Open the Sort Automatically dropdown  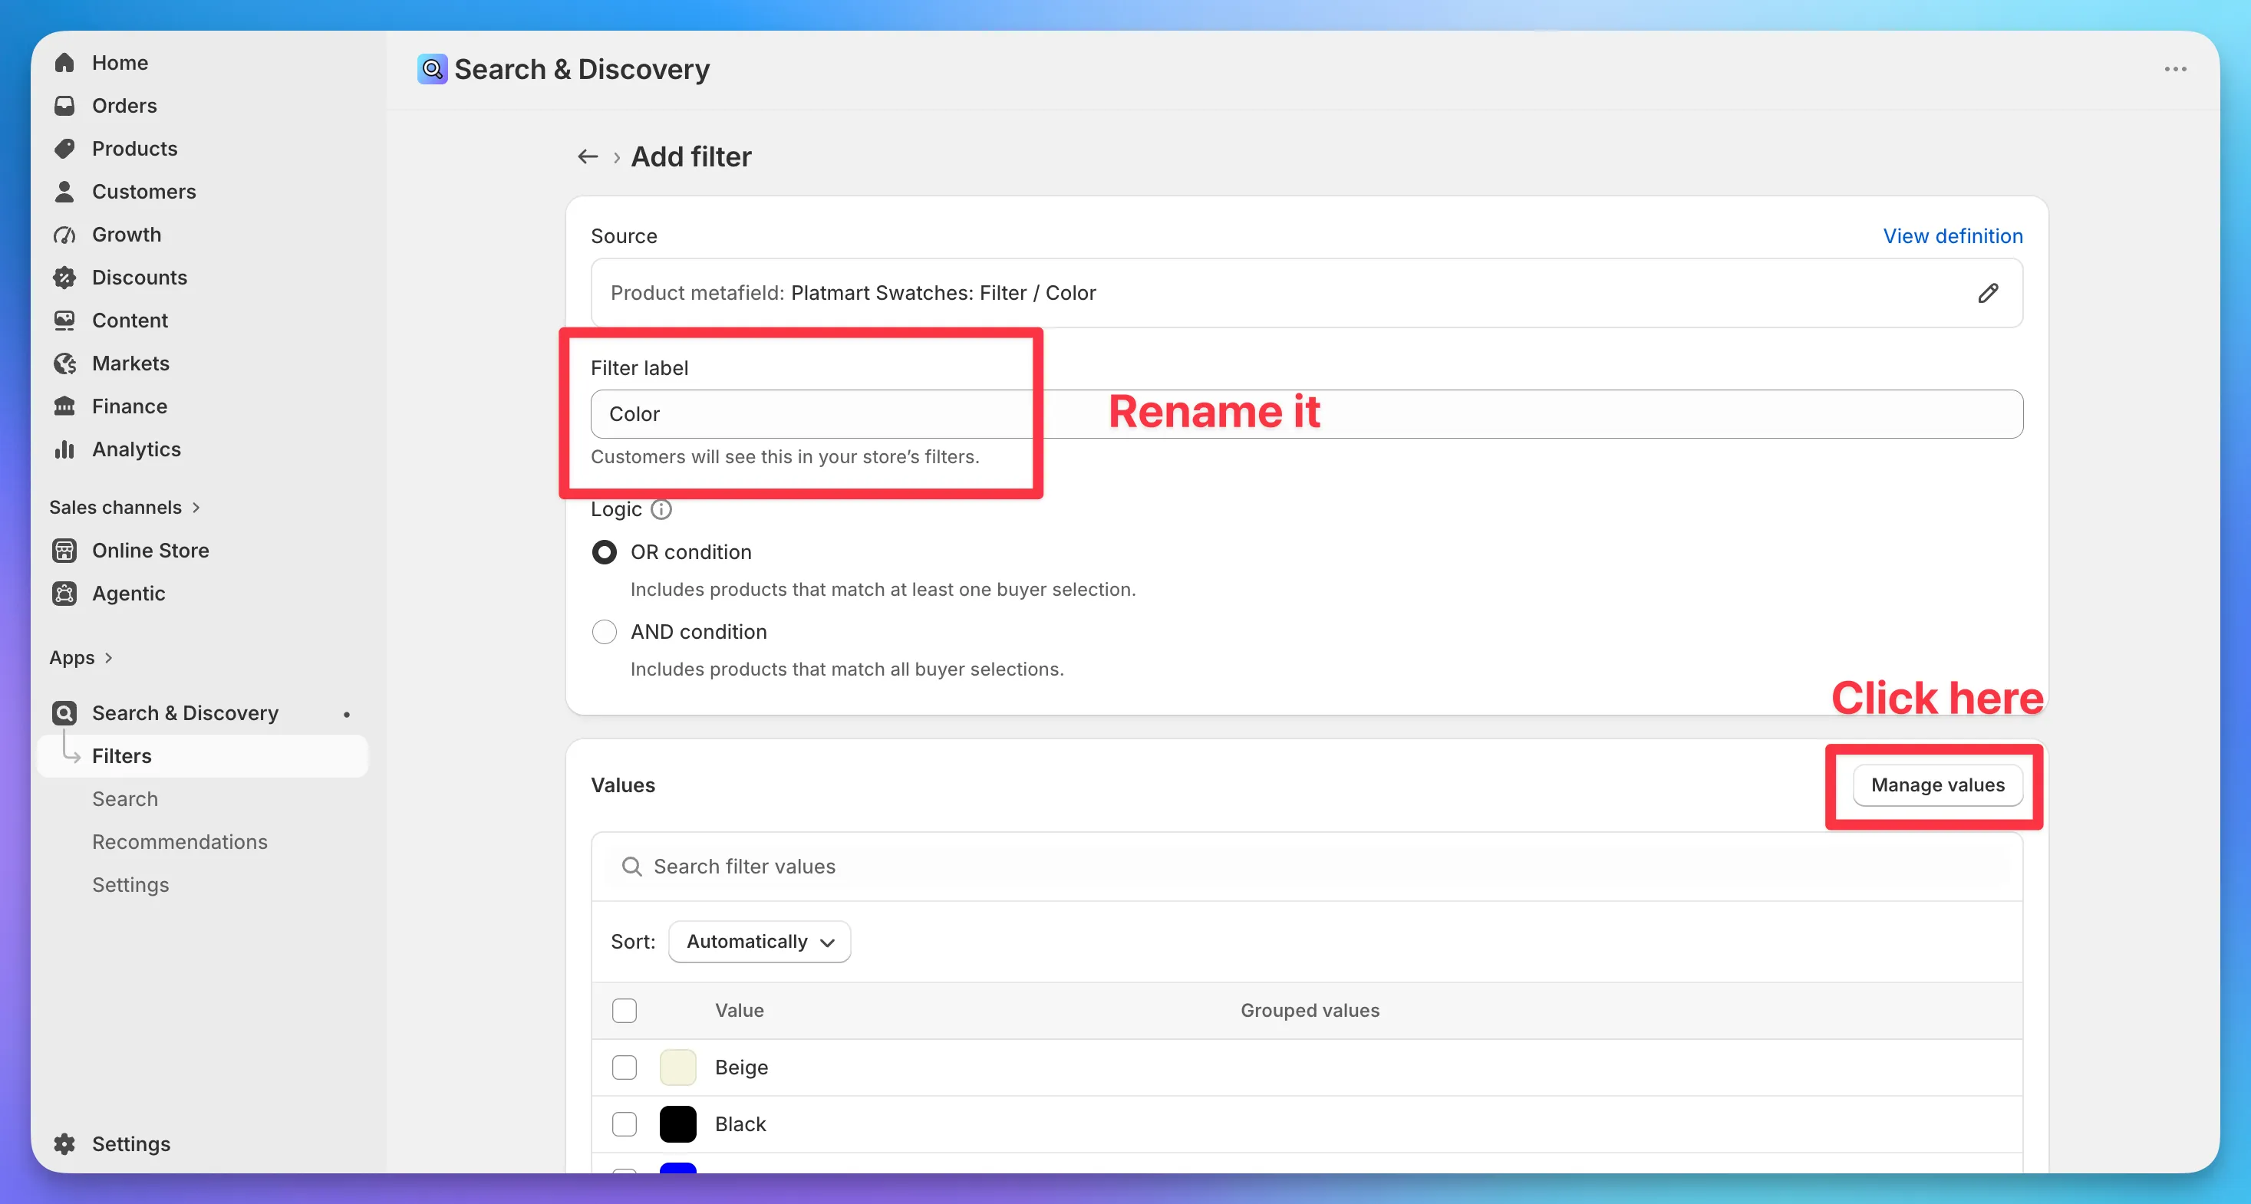tap(760, 941)
